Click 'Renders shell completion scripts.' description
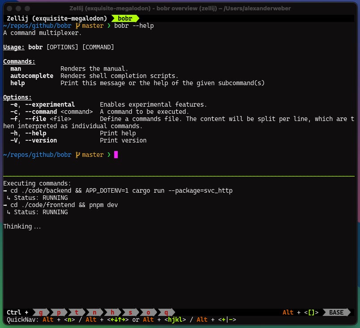Screen dimensions: 360x328 click(x=120, y=76)
